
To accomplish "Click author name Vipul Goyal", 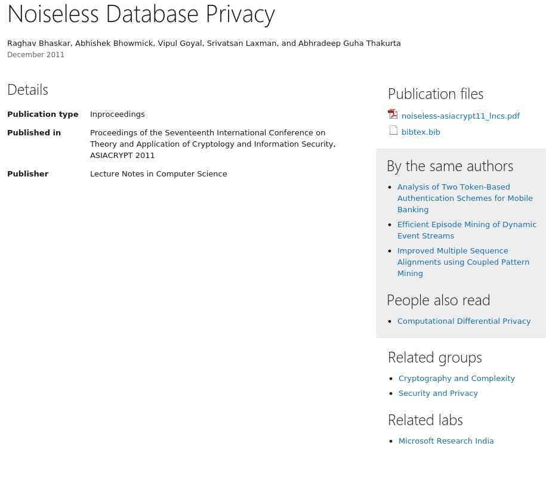I will click(180, 43).
